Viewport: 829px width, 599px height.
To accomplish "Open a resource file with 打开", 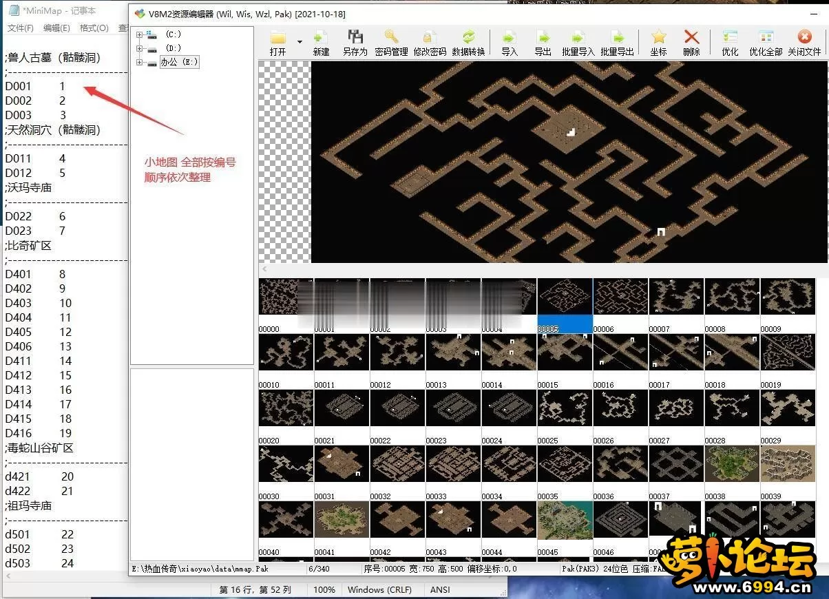I will tap(278, 43).
